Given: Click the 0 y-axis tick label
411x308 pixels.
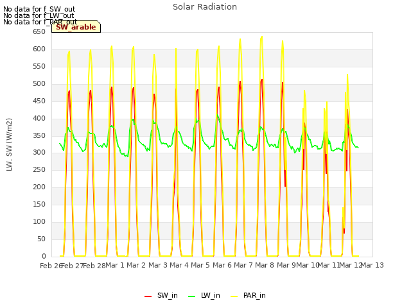Looking at the screenshot, I should point(44,256).
